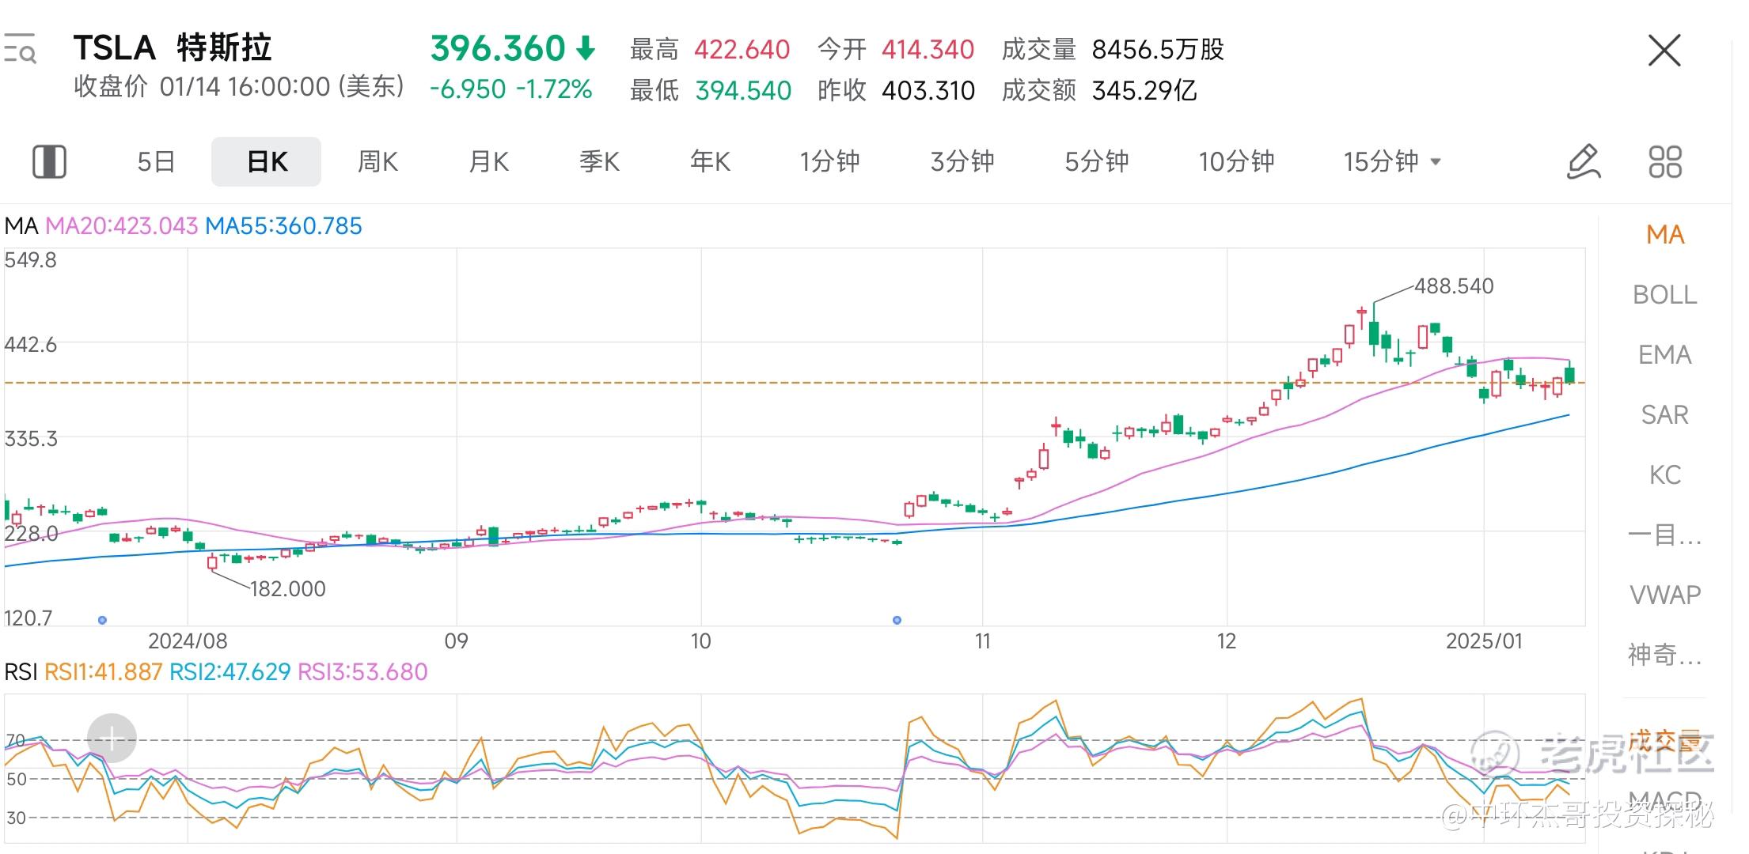Select the BOLL indicator
Viewport: 1749px width, 854px height.
pyautogui.click(x=1665, y=295)
